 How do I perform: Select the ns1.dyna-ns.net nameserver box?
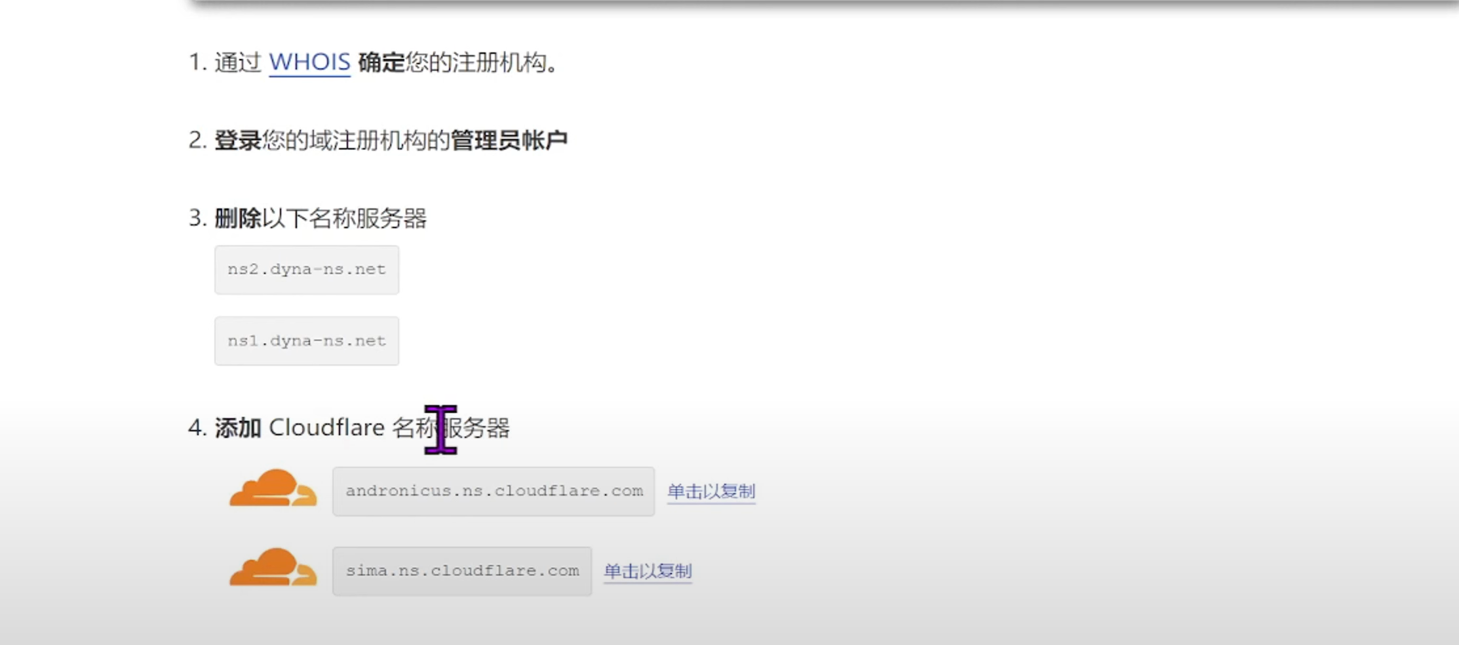[x=307, y=341]
